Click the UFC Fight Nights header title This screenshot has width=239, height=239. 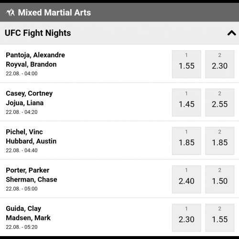pos(38,33)
